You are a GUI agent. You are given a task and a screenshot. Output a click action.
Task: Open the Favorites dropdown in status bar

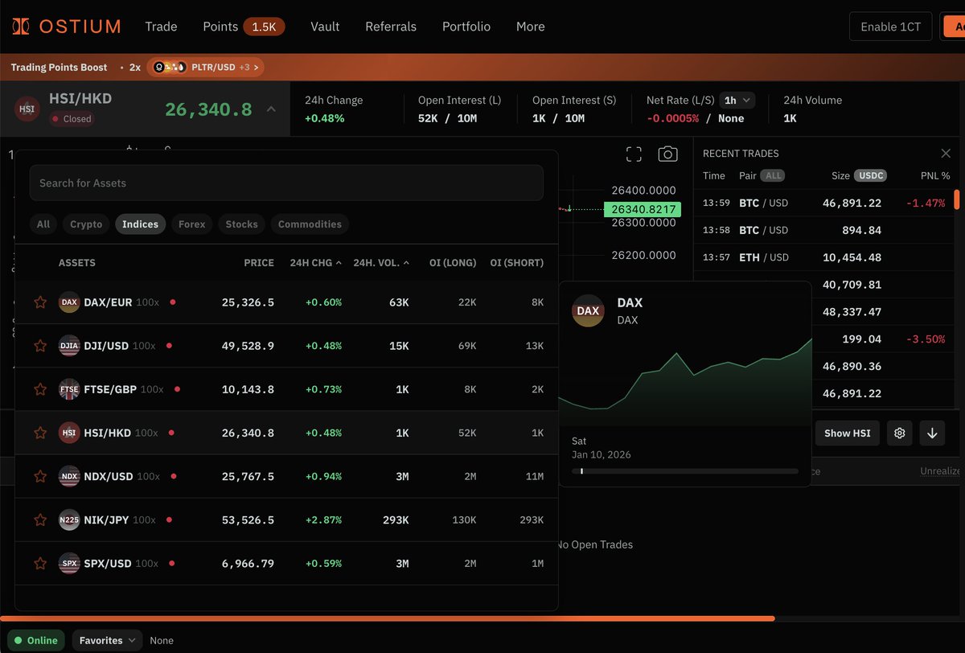(107, 640)
